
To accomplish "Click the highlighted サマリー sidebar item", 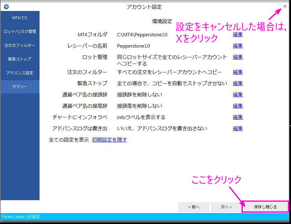I will 19,86.
